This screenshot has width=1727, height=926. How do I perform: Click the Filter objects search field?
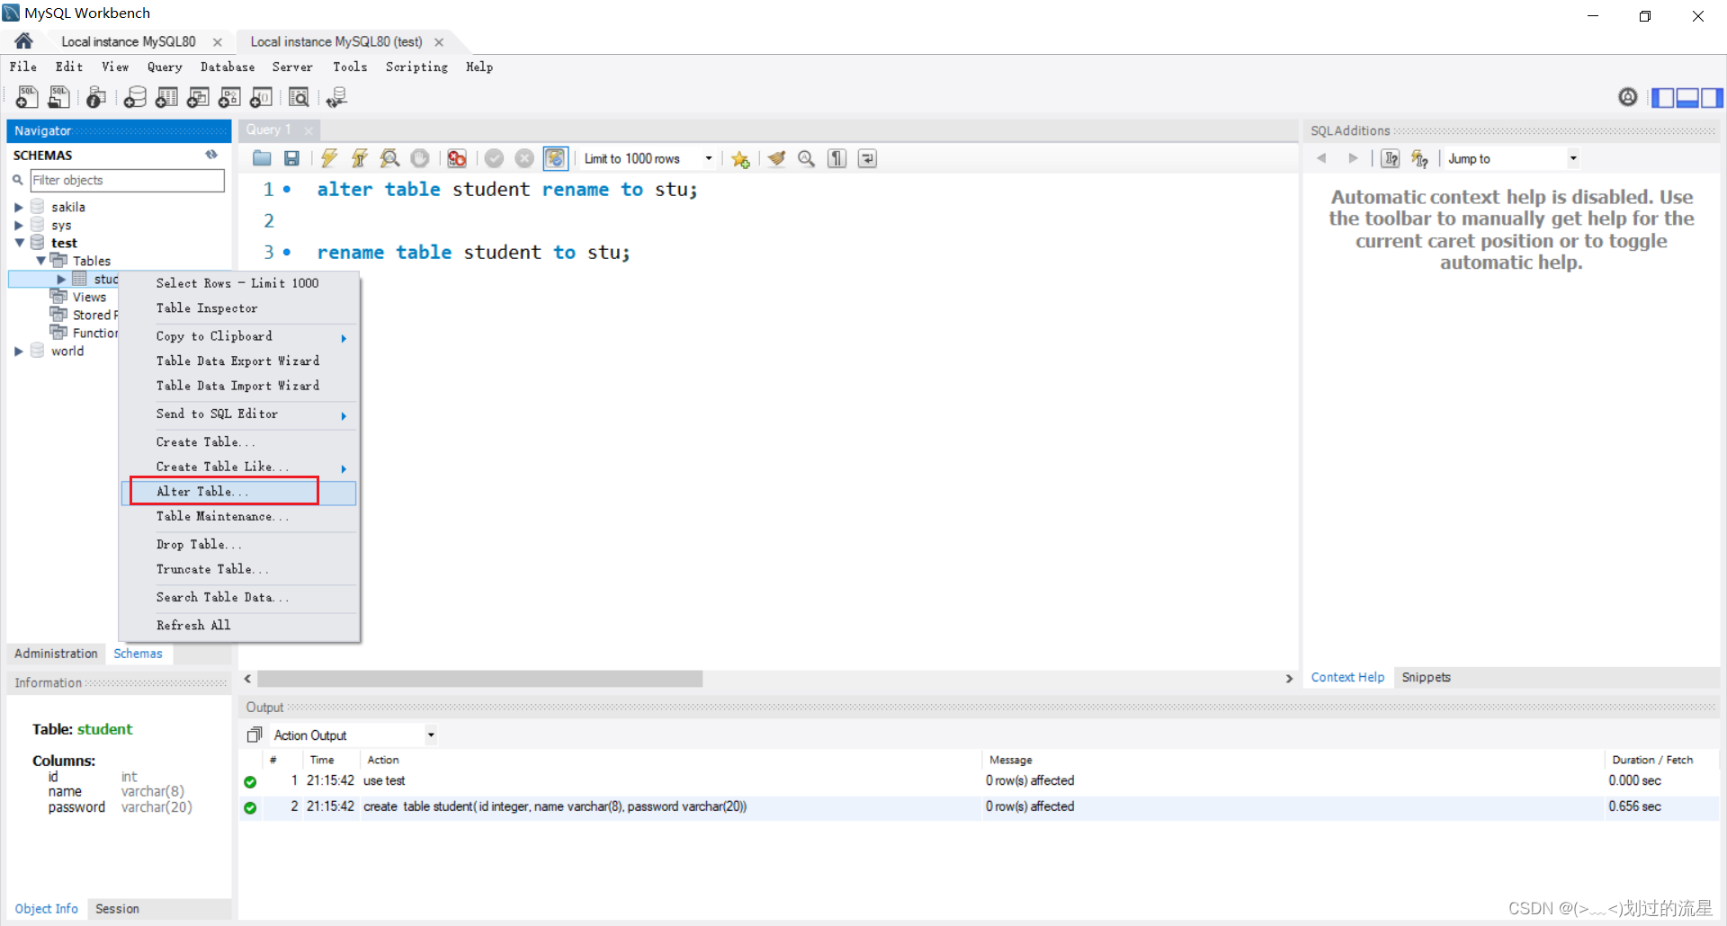127,180
